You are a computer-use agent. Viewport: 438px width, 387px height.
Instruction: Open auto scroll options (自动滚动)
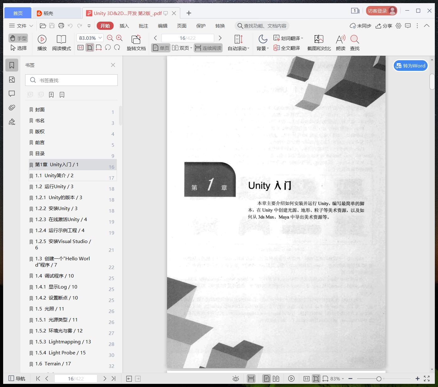239,43
